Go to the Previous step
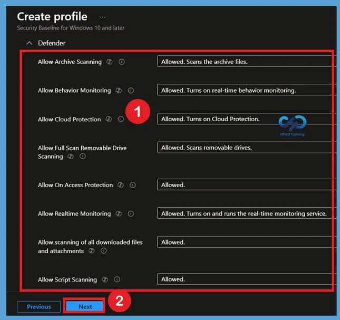 39,307
